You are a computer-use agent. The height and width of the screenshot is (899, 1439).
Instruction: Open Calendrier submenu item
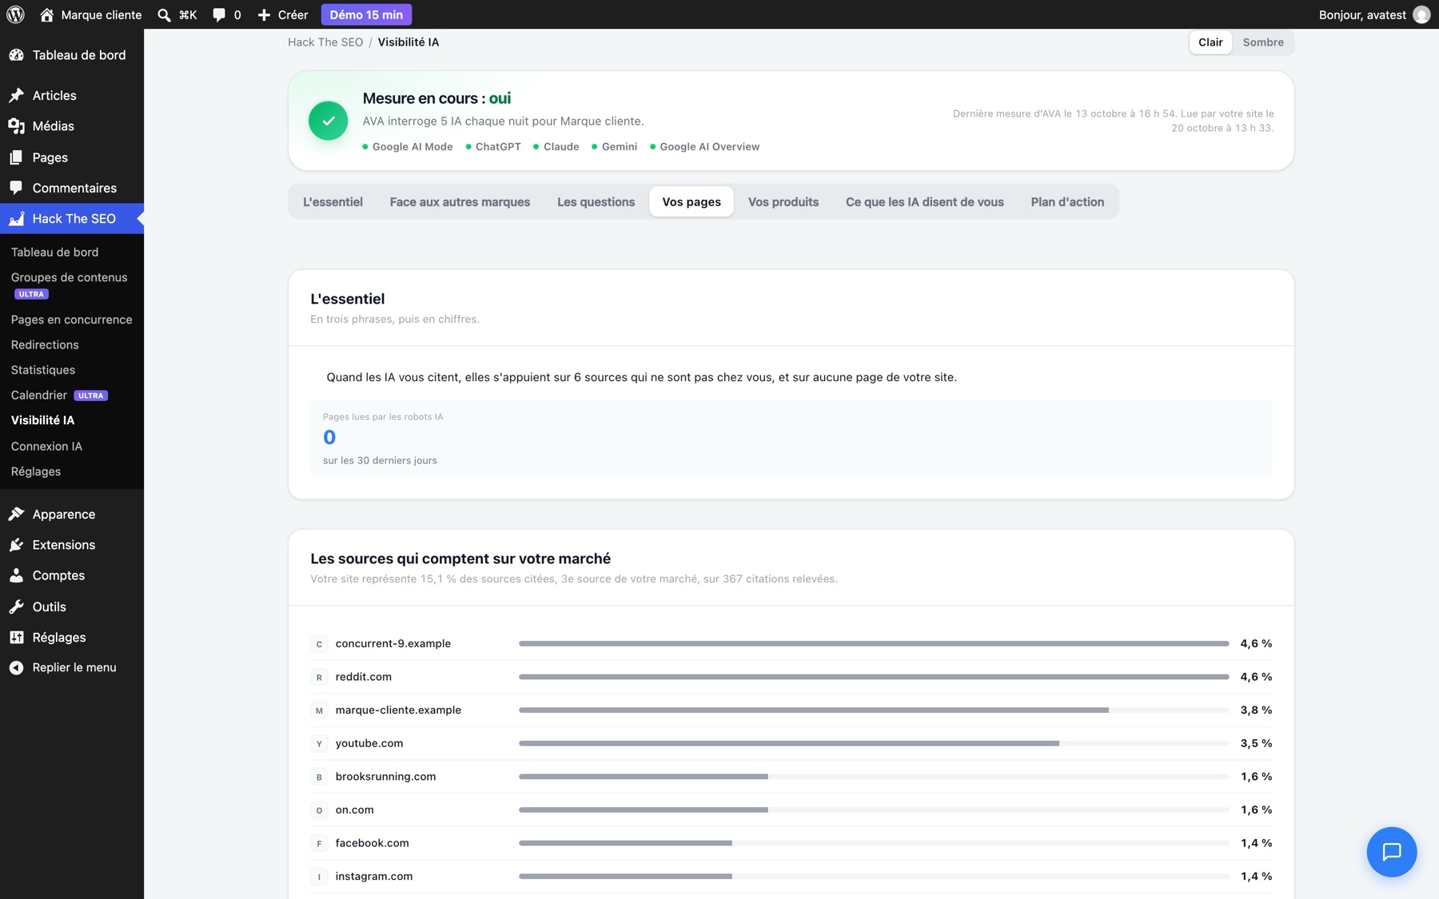point(39,395)
